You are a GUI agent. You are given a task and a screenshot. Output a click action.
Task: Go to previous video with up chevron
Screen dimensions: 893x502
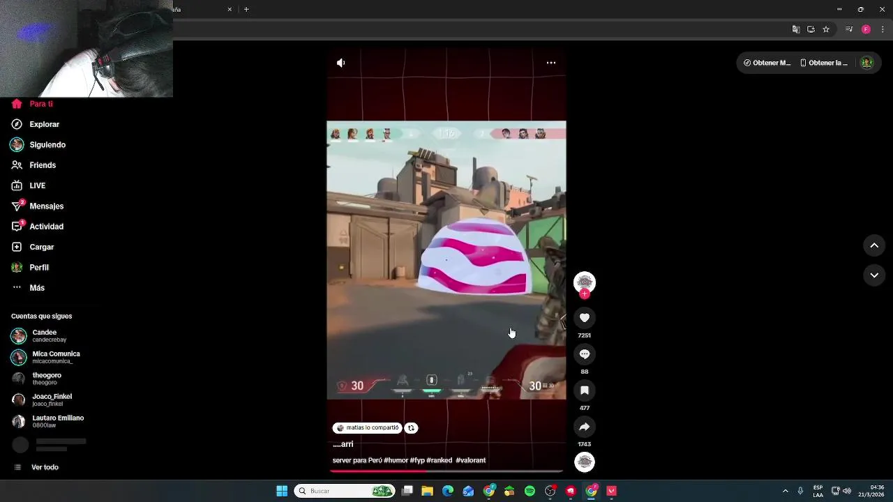(x=874, y=245)
